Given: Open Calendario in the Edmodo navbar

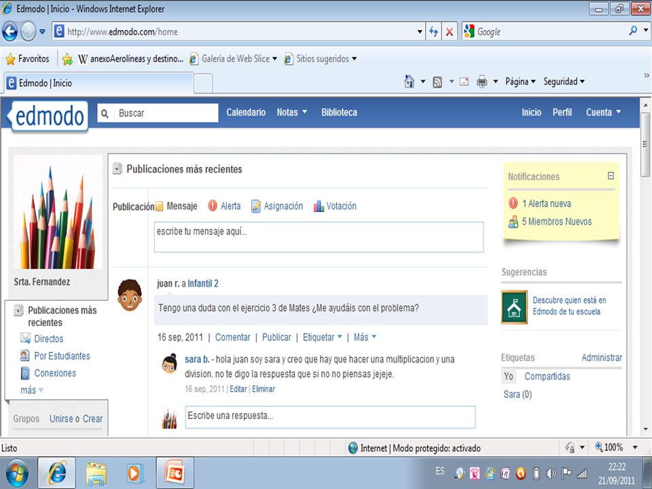Looking at the screenshot, I should coord(246,112).
